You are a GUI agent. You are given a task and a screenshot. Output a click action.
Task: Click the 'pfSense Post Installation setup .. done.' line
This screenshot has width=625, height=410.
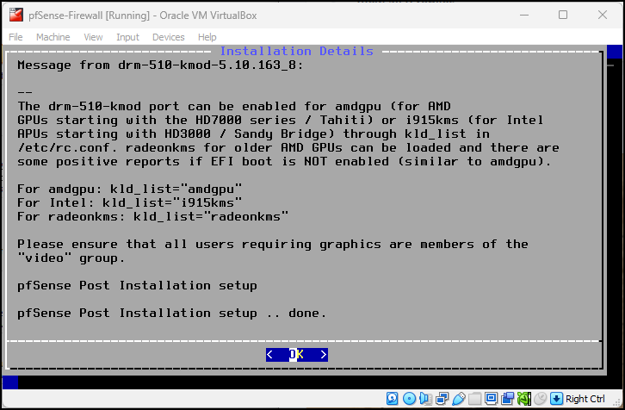pos(172,313)
